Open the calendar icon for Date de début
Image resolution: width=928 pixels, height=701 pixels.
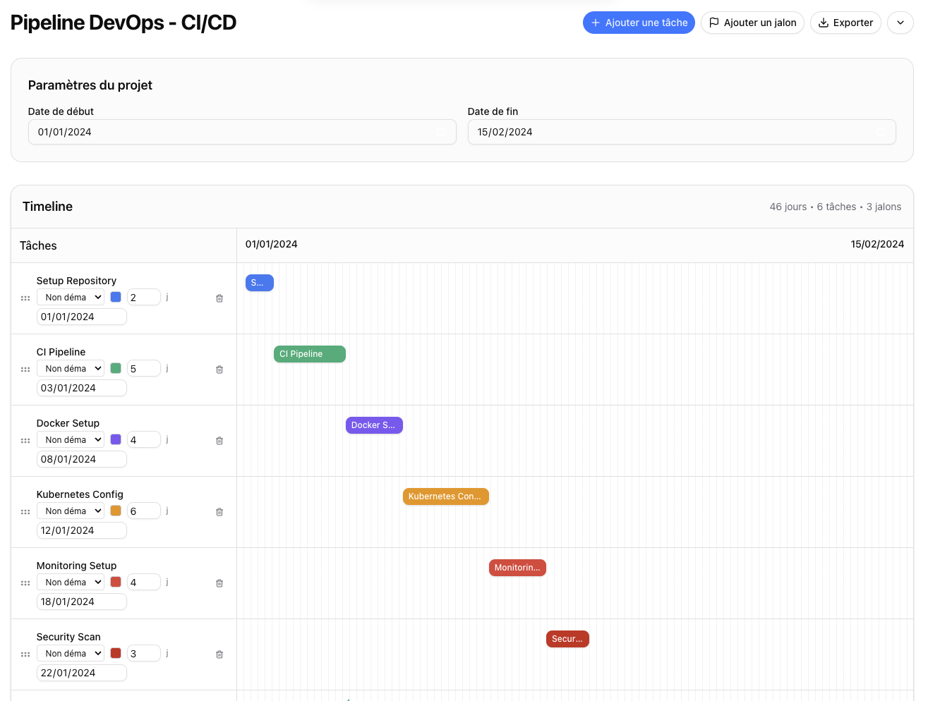tap(441, 132)
